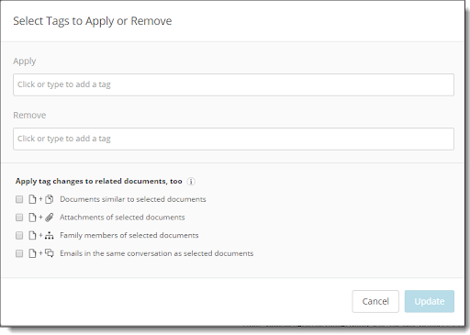Click the 'Select Tags to Apply or Remove' title
Image resolution: width=470 pixels, height=335 pixels.
[x=93, y=21]
